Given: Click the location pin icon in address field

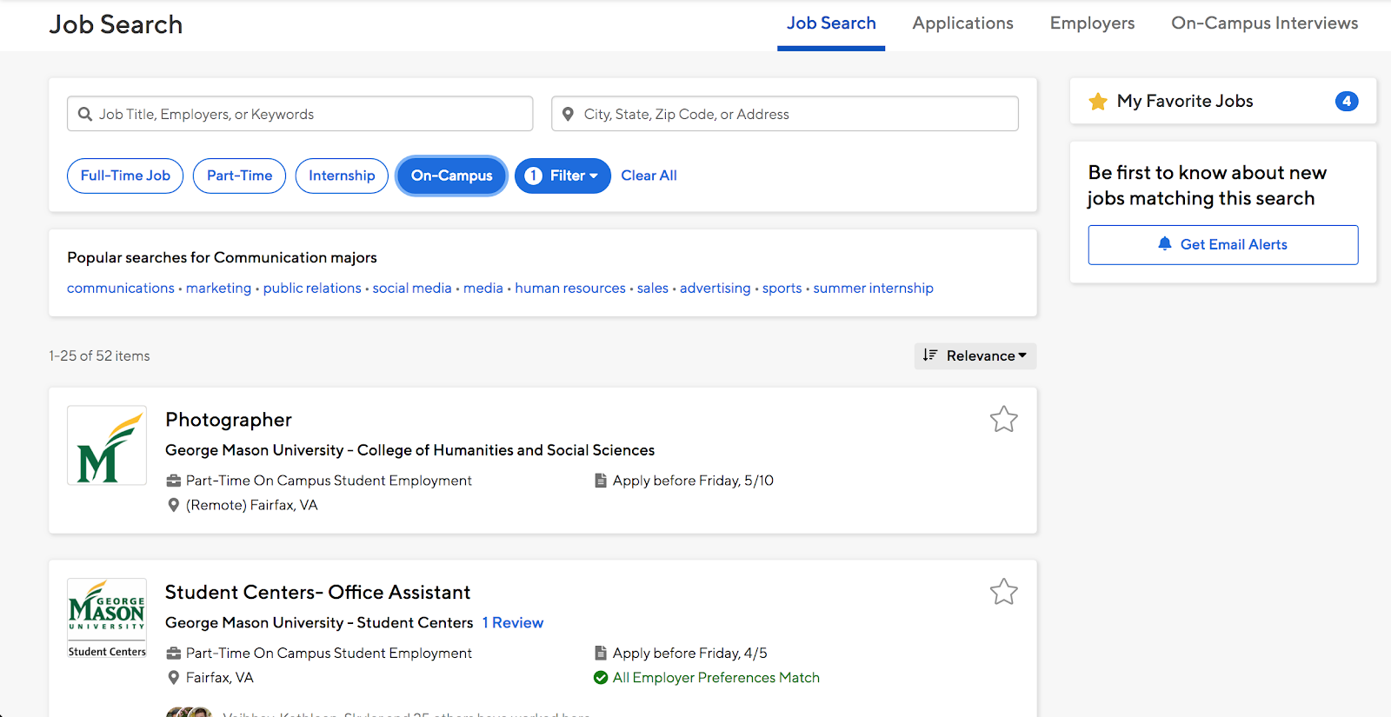Looking at the screenshot, I should (568, 114).
